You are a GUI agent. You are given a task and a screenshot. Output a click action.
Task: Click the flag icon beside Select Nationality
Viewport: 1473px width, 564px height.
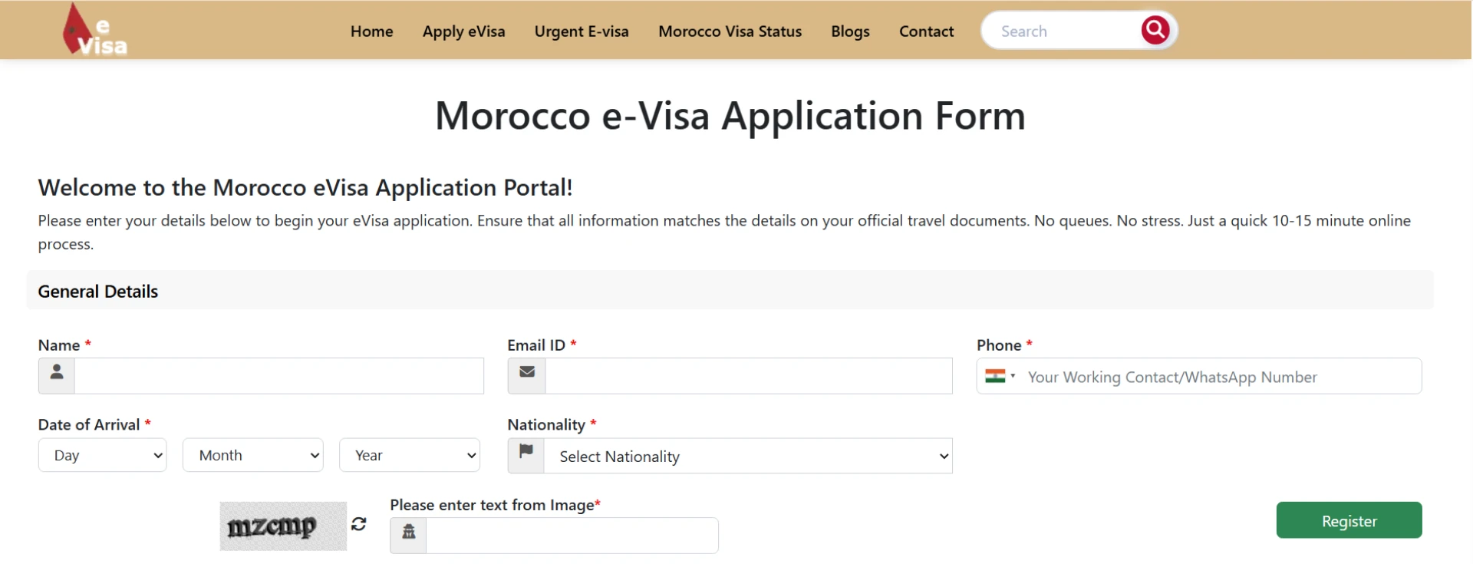[526, 453]
